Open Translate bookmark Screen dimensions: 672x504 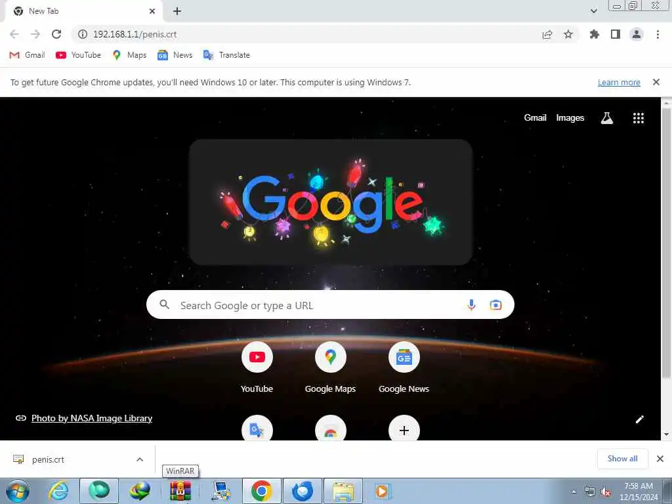pos(226,55)
